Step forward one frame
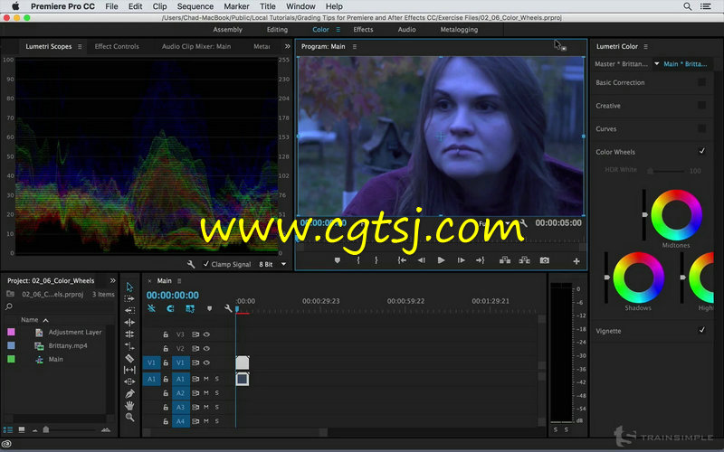724x452 pixels. [461, 260]
